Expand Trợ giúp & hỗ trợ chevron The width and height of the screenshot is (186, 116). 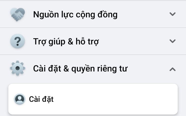[x=172, y=41]
